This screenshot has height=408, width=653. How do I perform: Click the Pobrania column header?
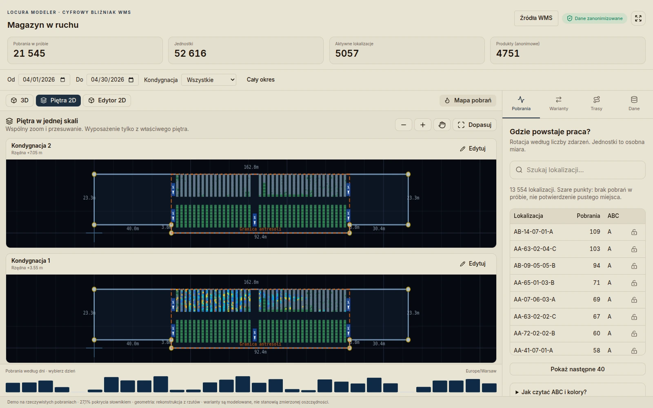point(588,216)
